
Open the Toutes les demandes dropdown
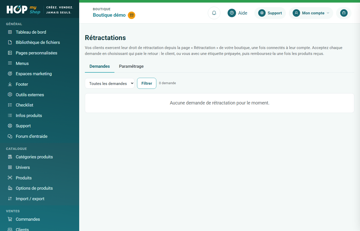[x=110, y=83]
